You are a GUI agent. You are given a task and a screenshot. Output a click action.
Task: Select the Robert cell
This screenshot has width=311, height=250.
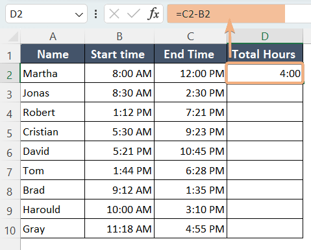pyautogui.click(x=53, y=112)
